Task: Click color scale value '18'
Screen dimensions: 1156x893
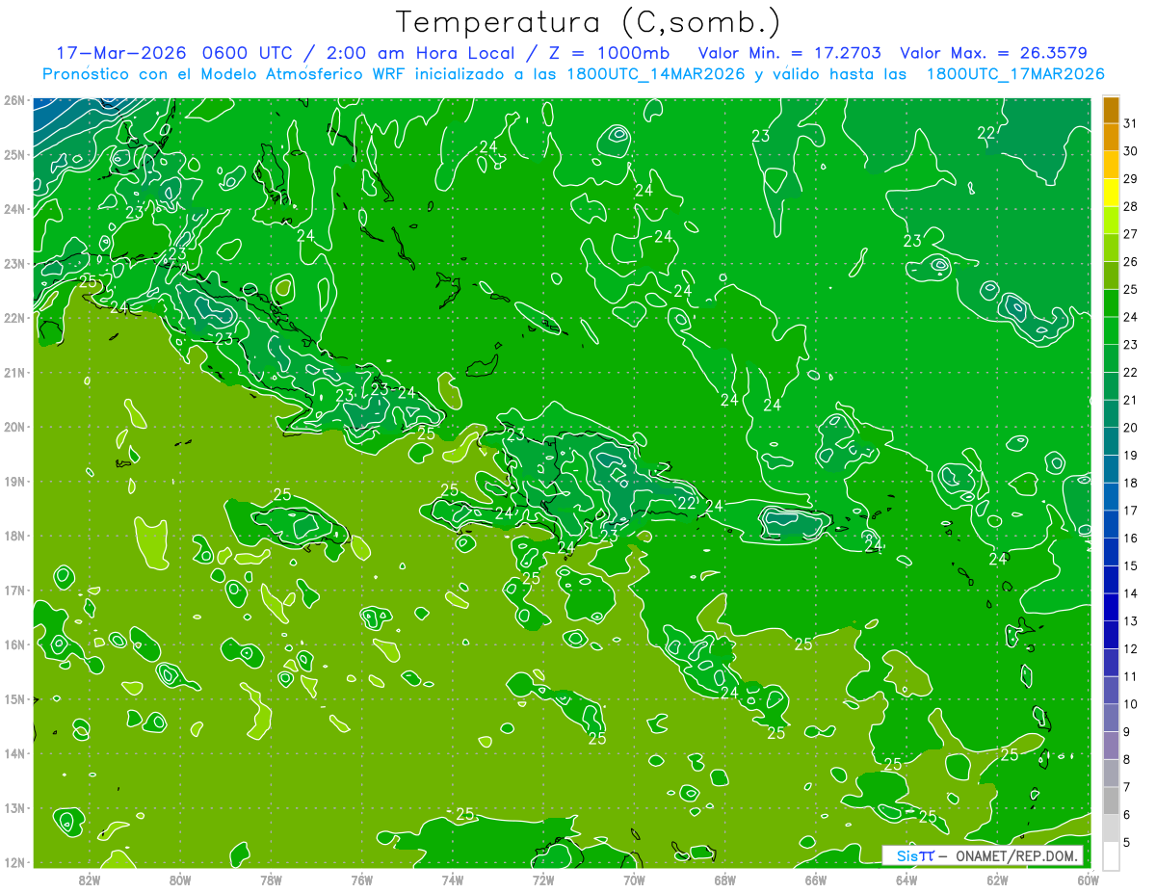Action: pos(1130,483)
